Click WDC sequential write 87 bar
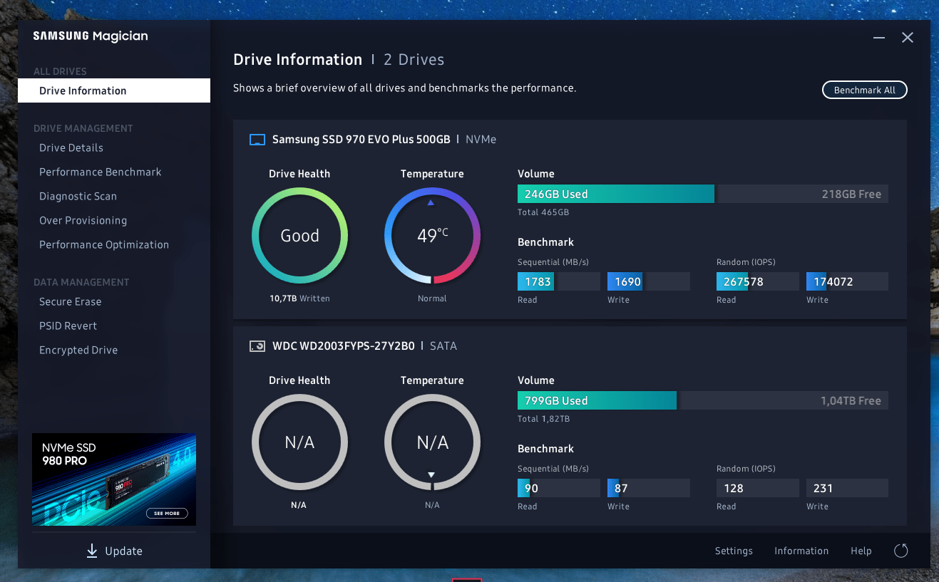939x582 pixels. [x=649, y=488]
